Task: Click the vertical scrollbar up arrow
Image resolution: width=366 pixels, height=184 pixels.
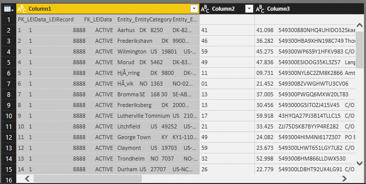Action: [x=359, y=25]
